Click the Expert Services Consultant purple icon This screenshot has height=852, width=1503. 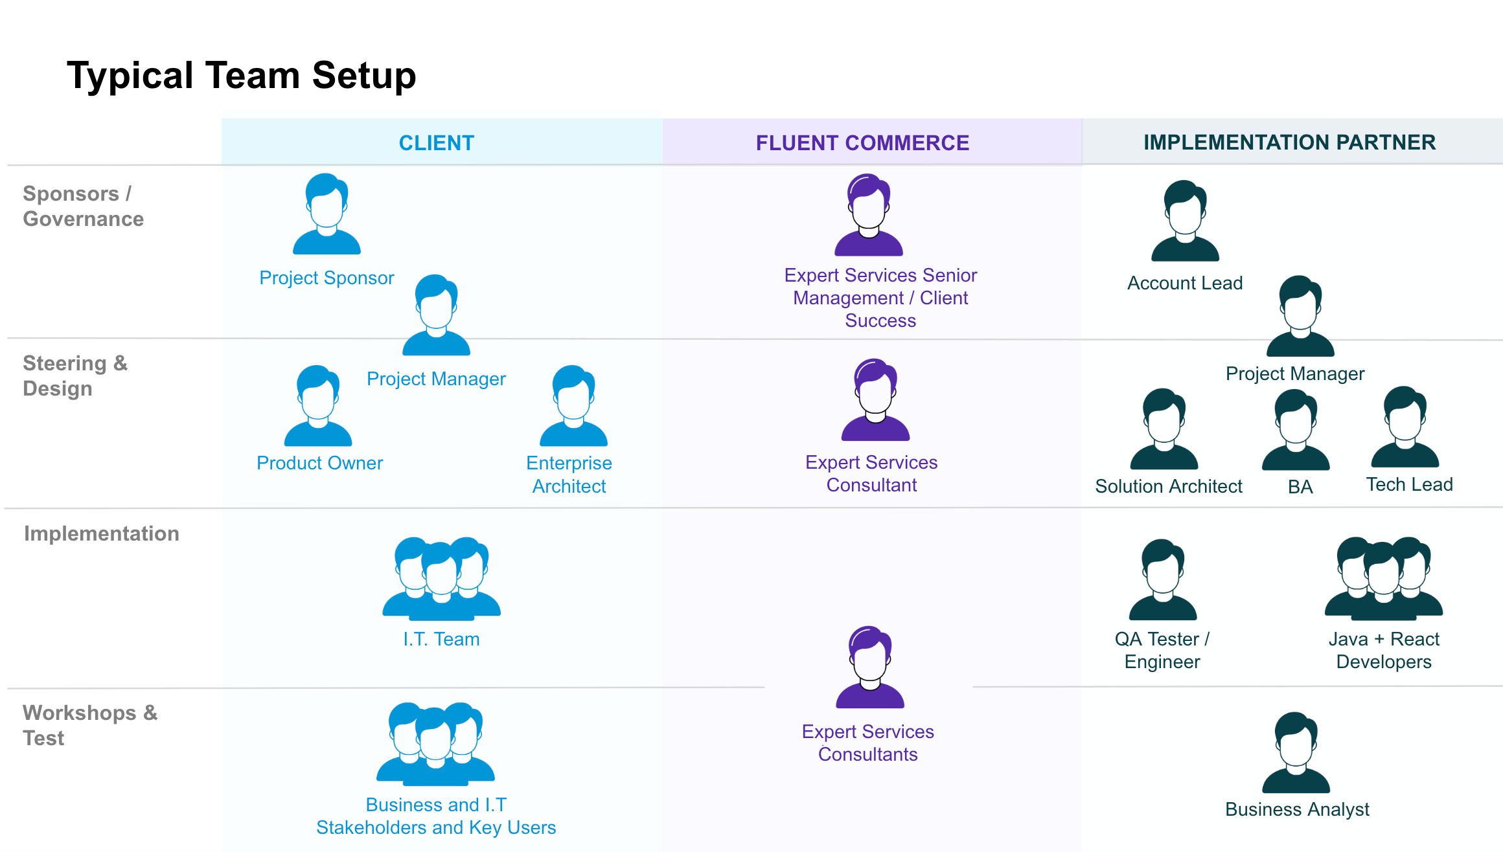875,400
